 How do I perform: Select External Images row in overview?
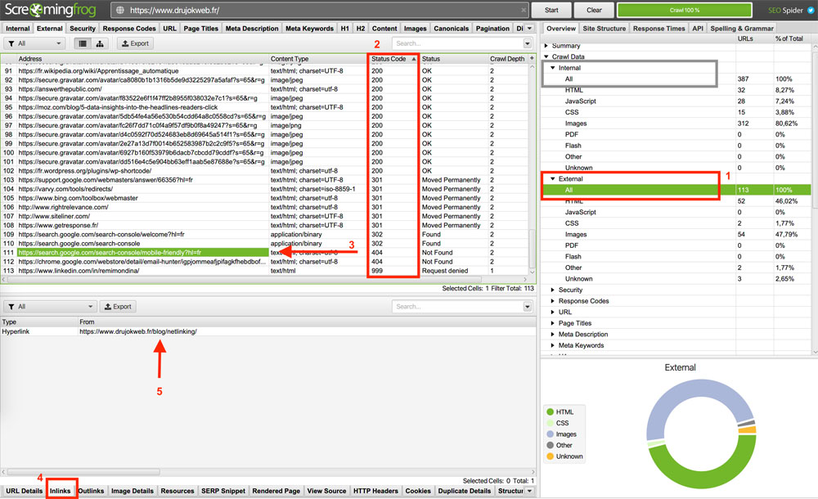pyautogui.click(x=676, y=234)
